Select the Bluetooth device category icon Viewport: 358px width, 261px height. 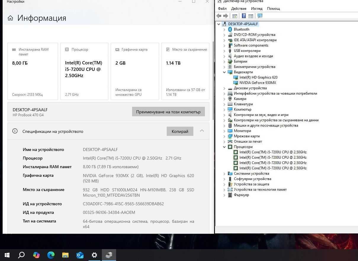tap(230, 29)
